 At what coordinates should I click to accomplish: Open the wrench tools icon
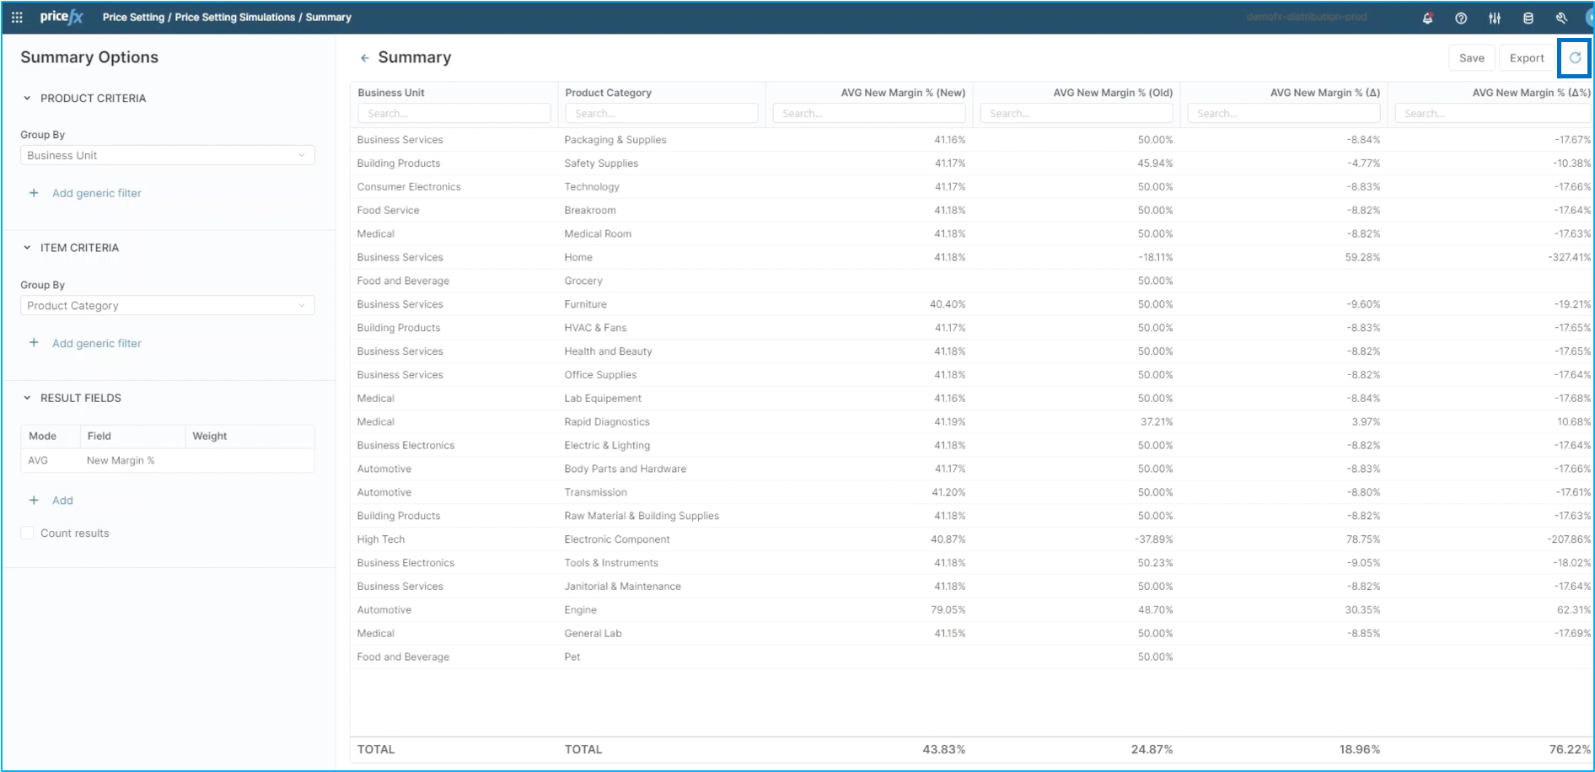tap(1561, 18)
